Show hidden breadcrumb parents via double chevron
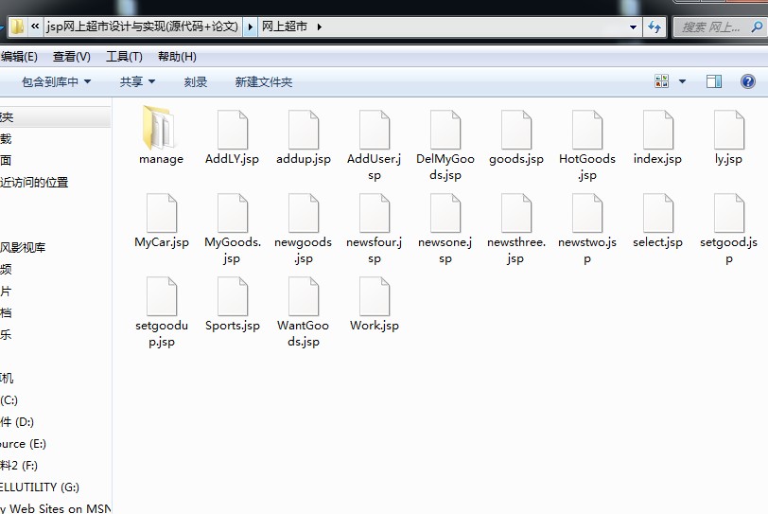 point(35,27)
